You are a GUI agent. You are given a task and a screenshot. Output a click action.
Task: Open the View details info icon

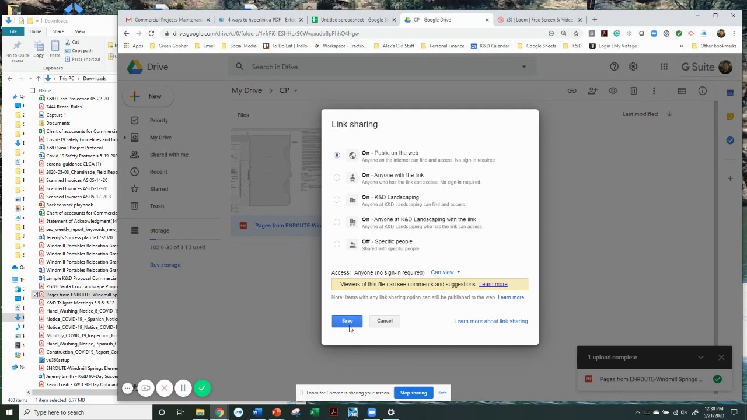pos(703,90)
